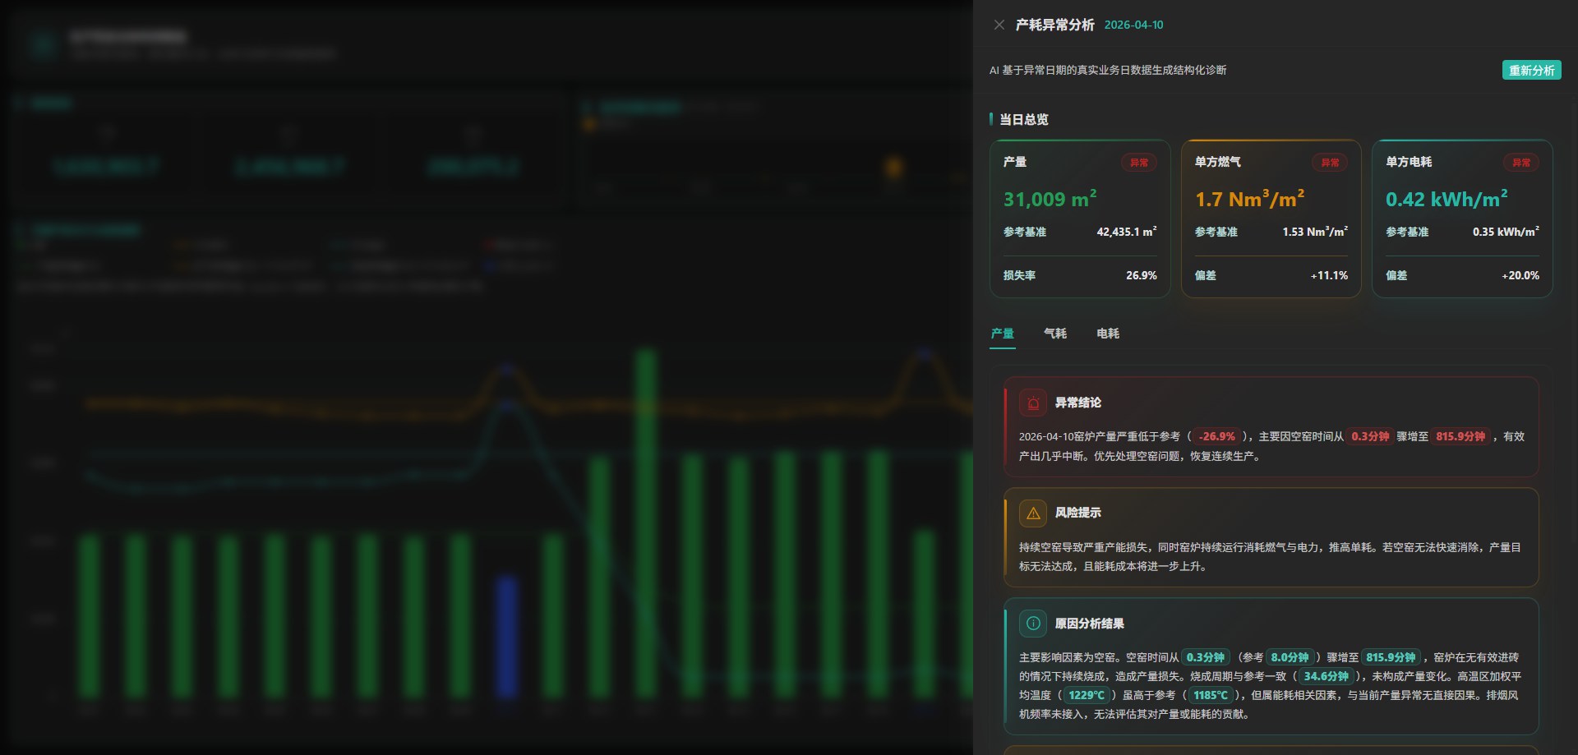Click the info icon beside 原因分析结果
Screen dimensions: 1578x755
(1033, 624)
